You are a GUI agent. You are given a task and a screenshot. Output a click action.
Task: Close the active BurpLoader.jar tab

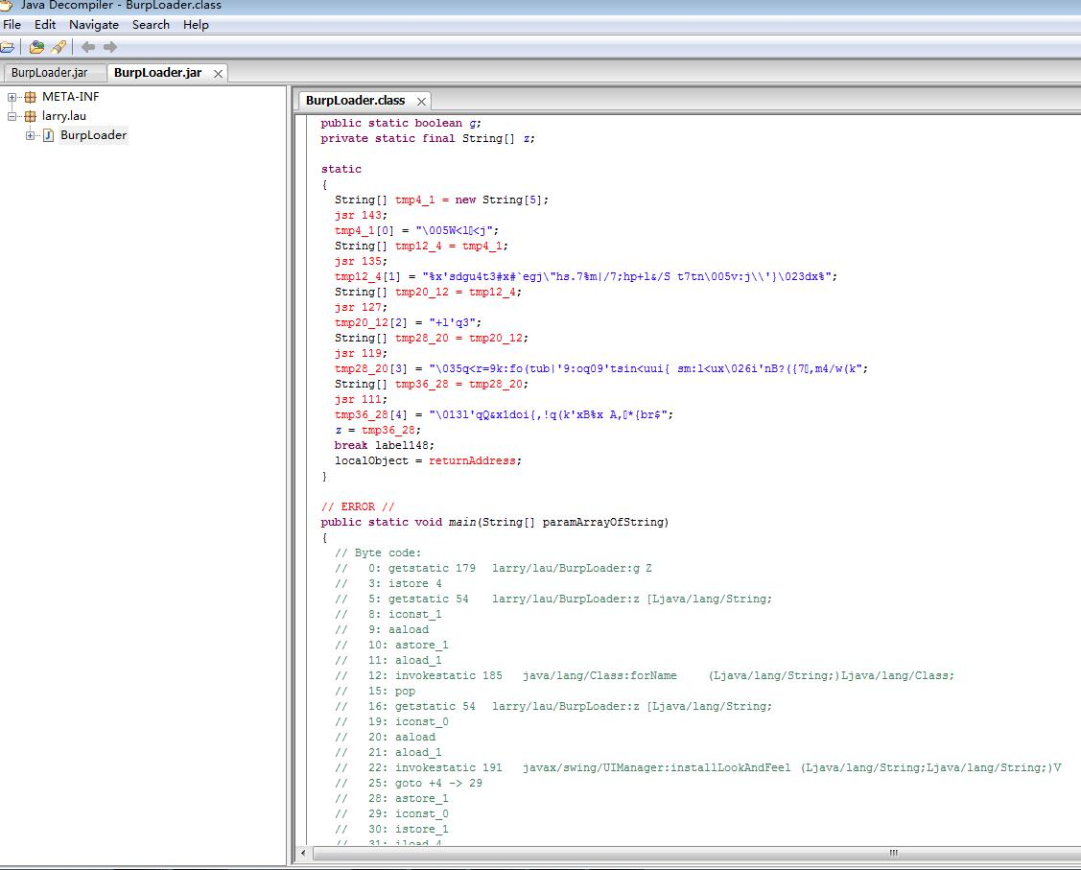pyautogui.click(x=218, y=74)
